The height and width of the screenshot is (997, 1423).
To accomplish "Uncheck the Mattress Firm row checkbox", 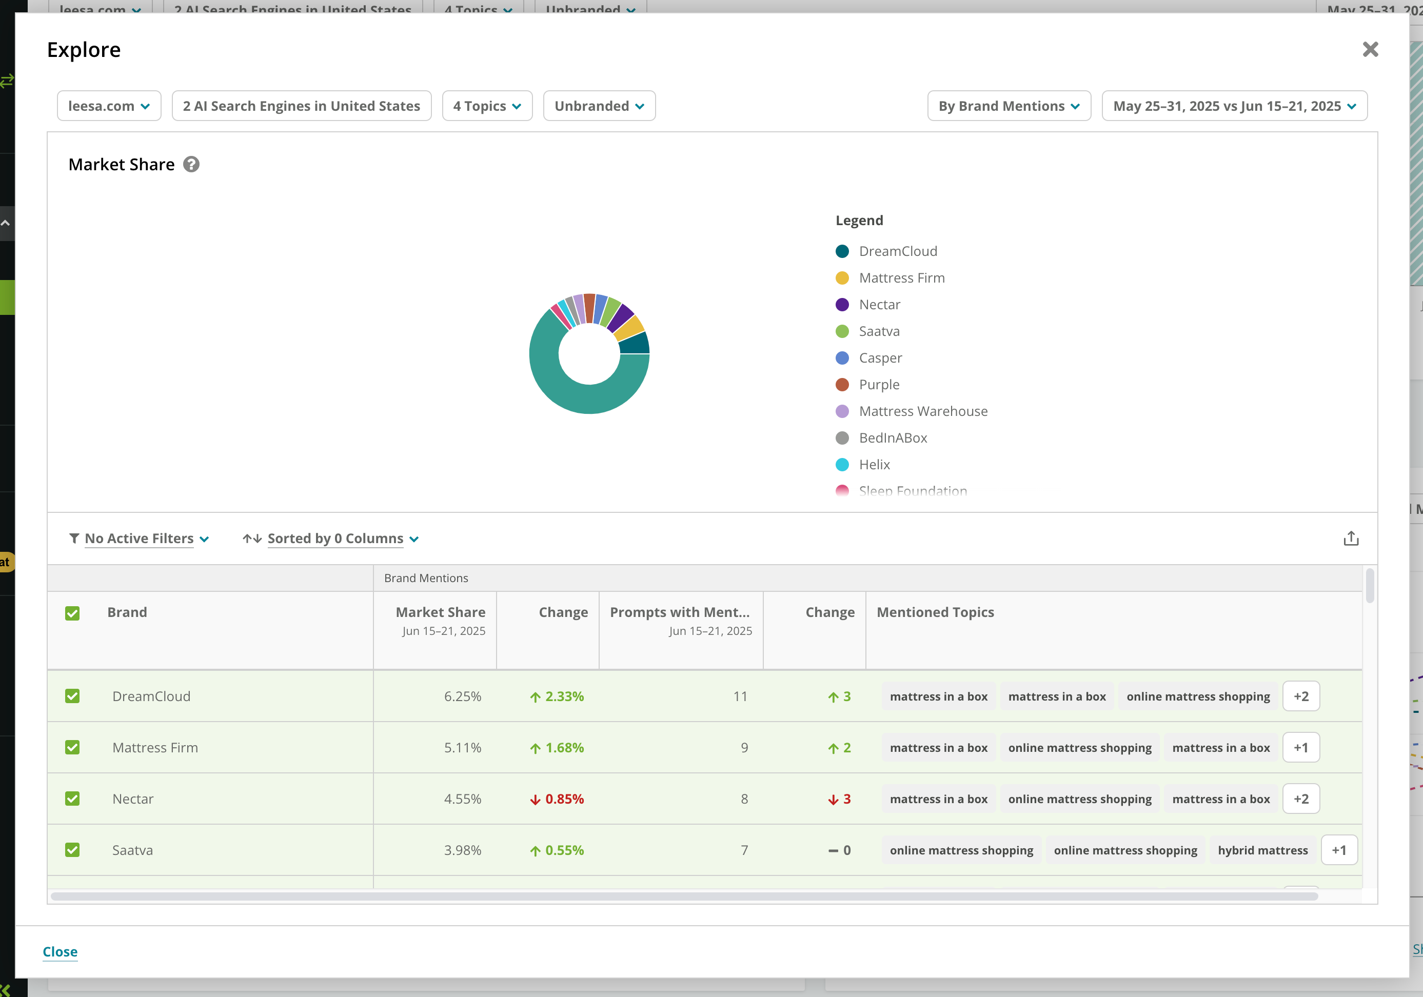I will tap(72, 747).
